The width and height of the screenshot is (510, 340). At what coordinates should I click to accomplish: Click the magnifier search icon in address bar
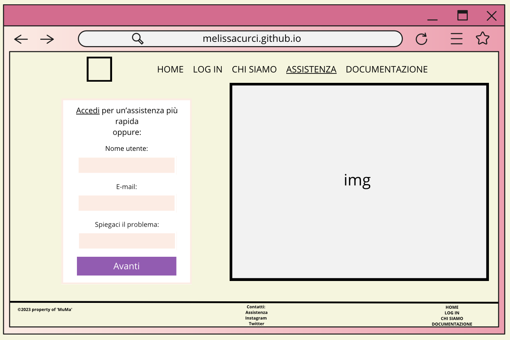(138, 39)
